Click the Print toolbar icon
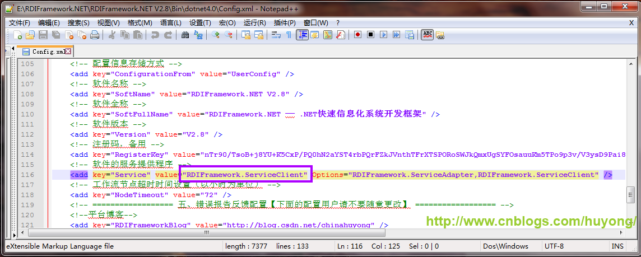The image size is (641, 257). (x=95, y=35)
